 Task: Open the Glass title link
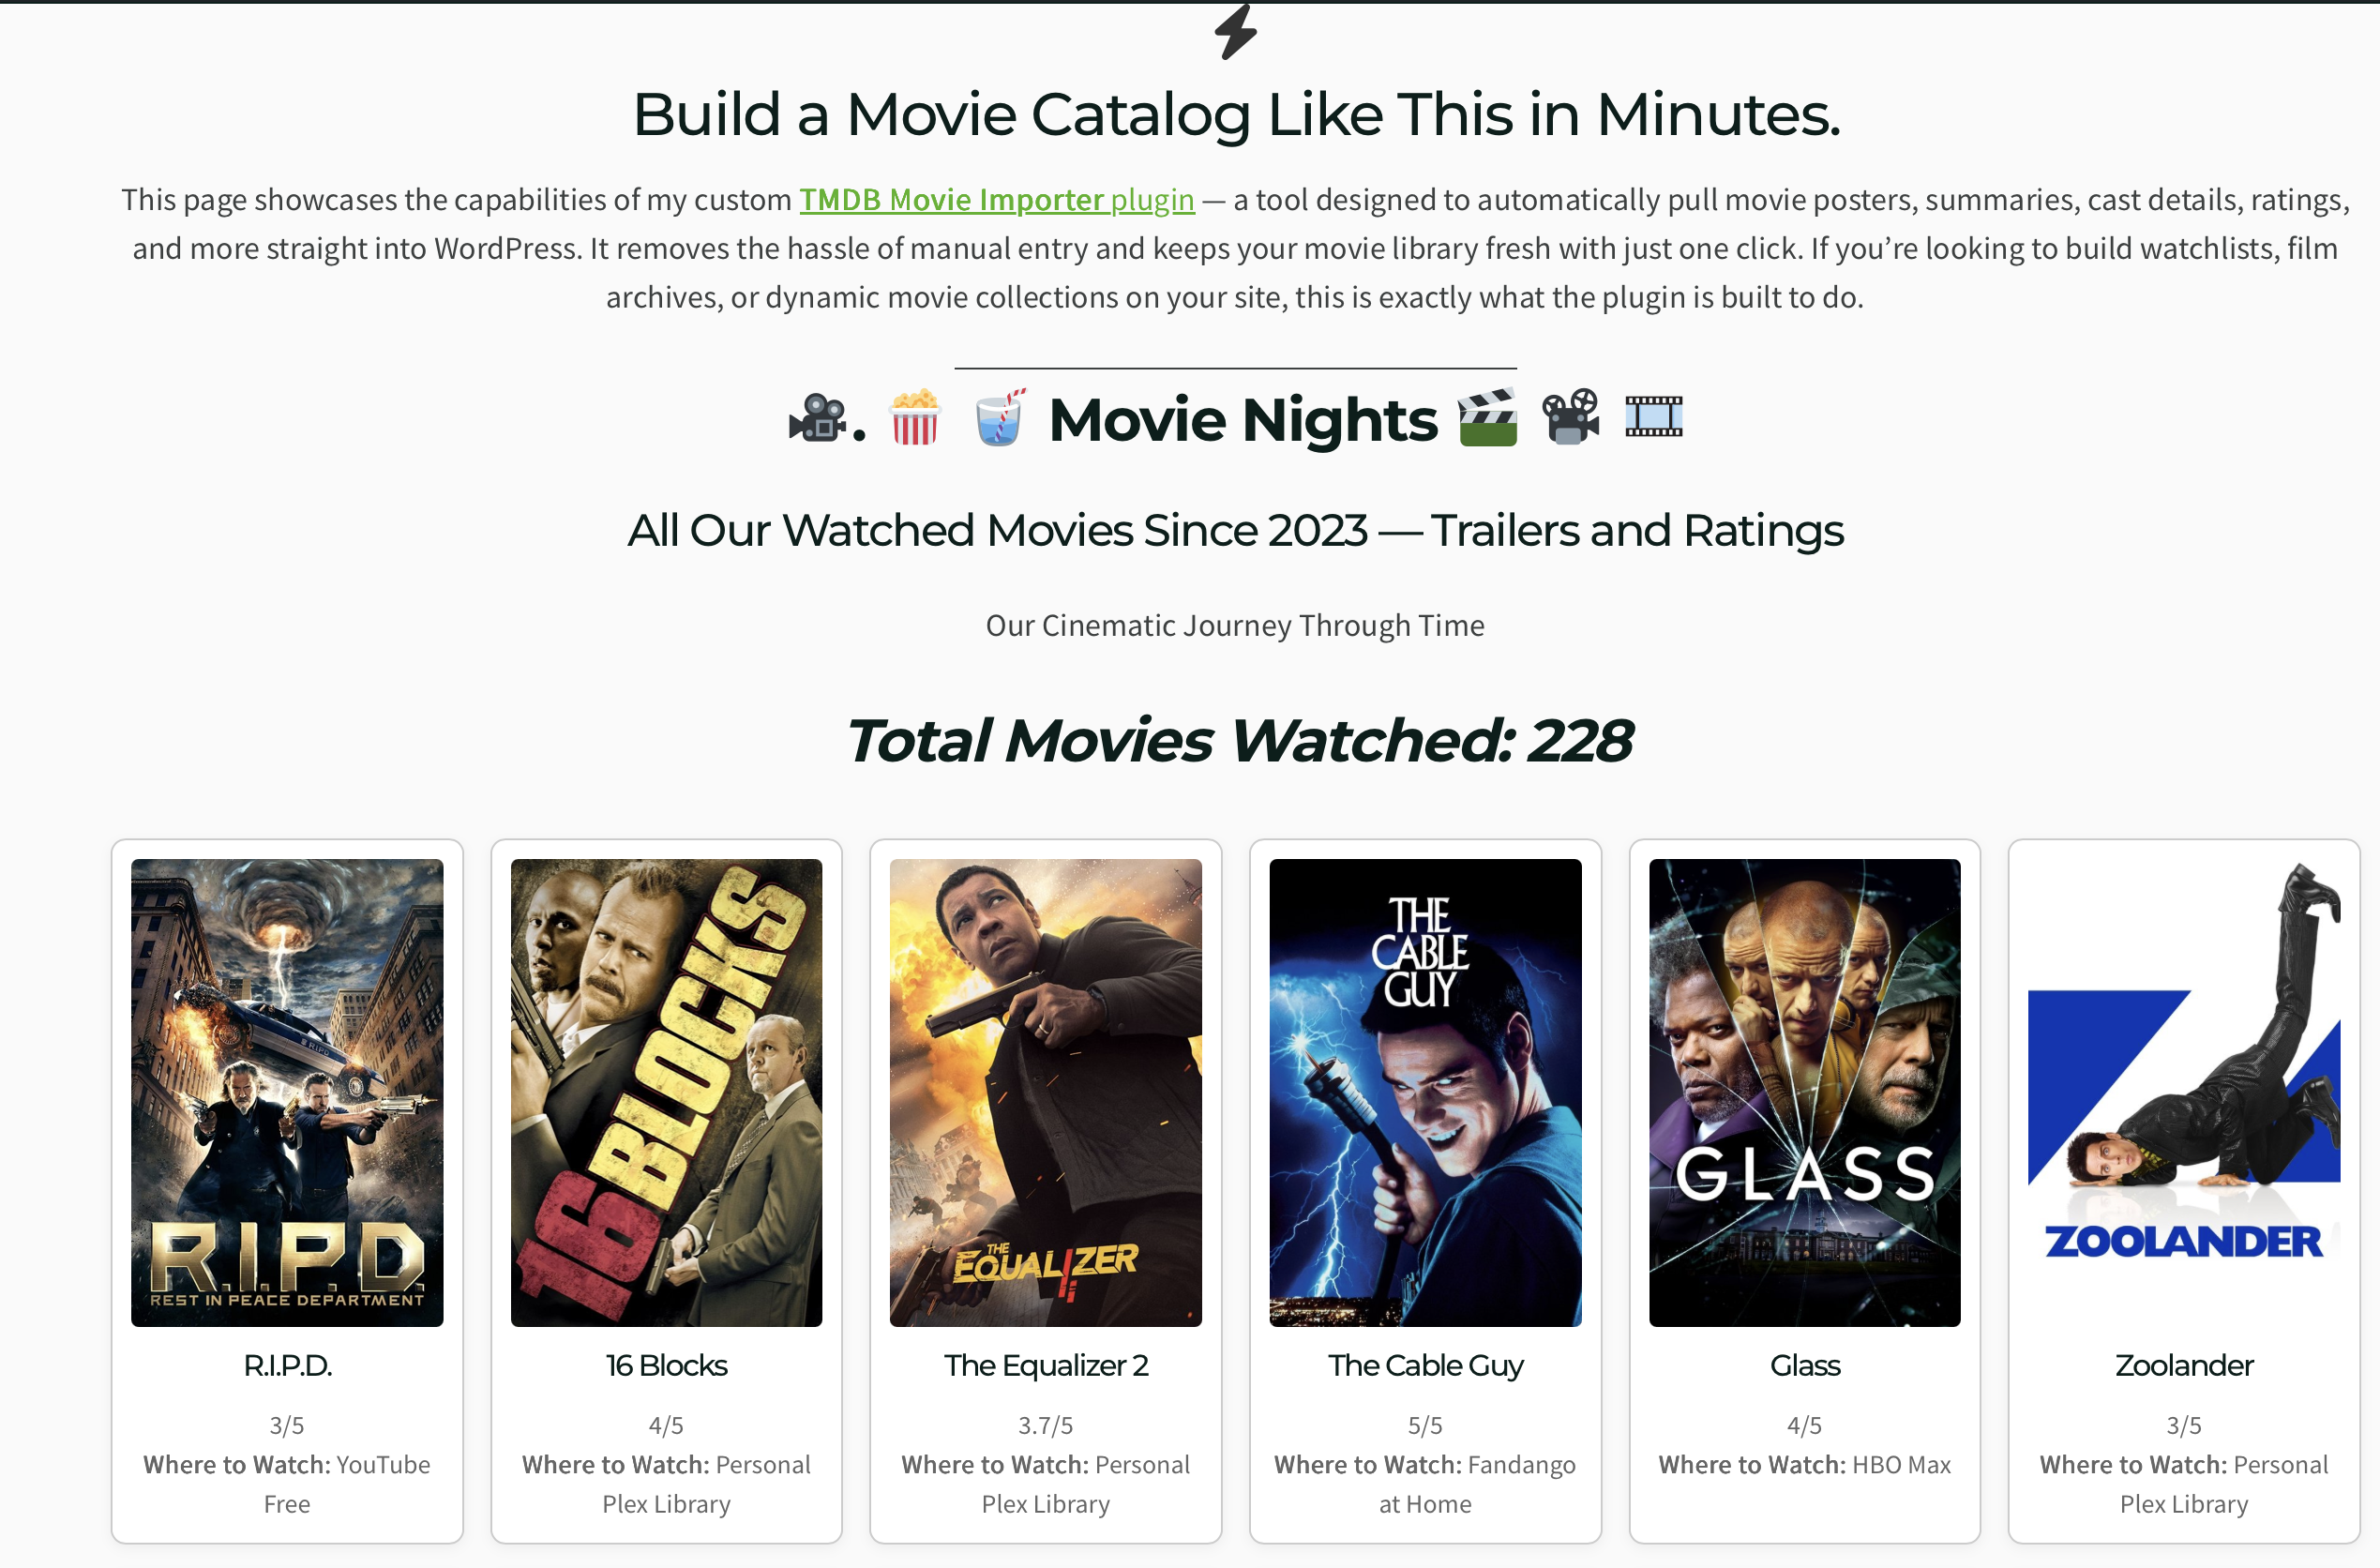click(x=1804, y=1365)
